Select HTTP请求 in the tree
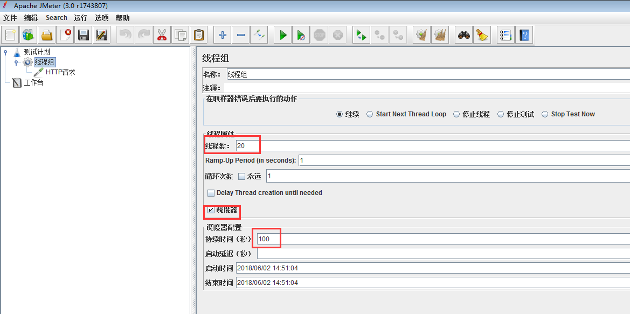 pyautogui.click(x=60, y=72)
